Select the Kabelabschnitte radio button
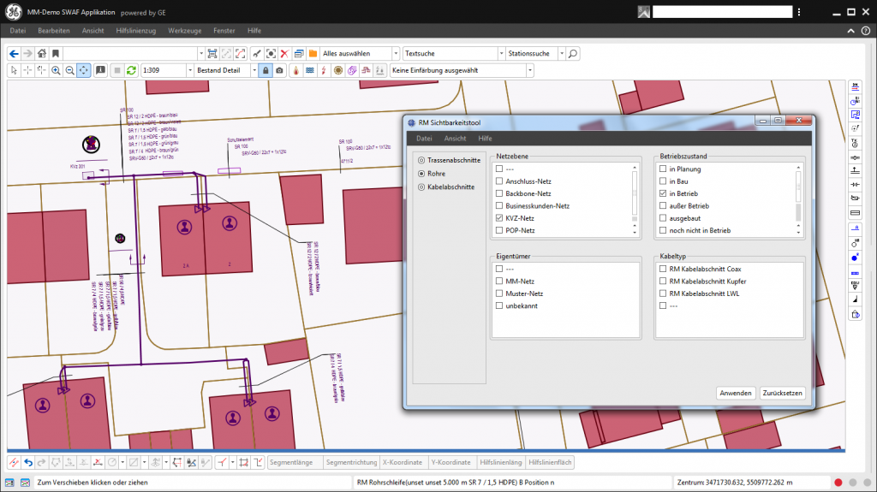Screen dimensions: 877x492 tap(421, 186)
